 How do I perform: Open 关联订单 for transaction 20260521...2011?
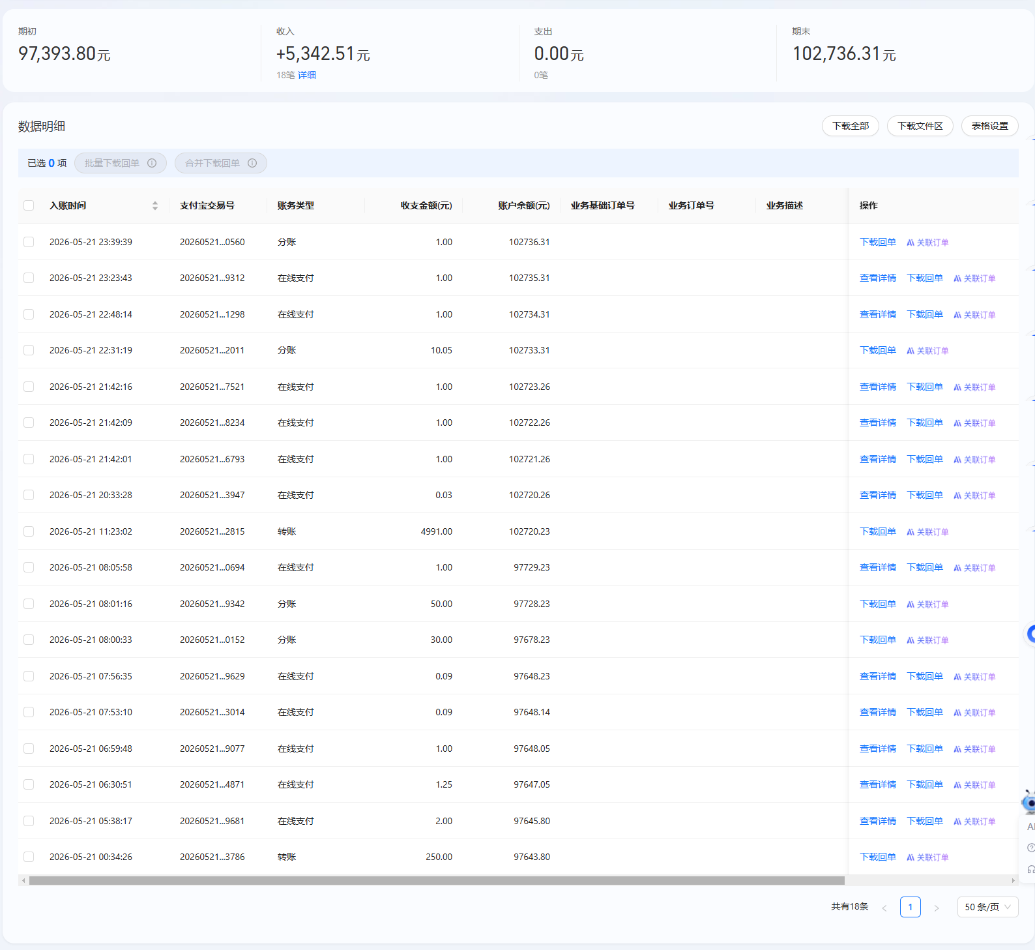pos(927,351)
